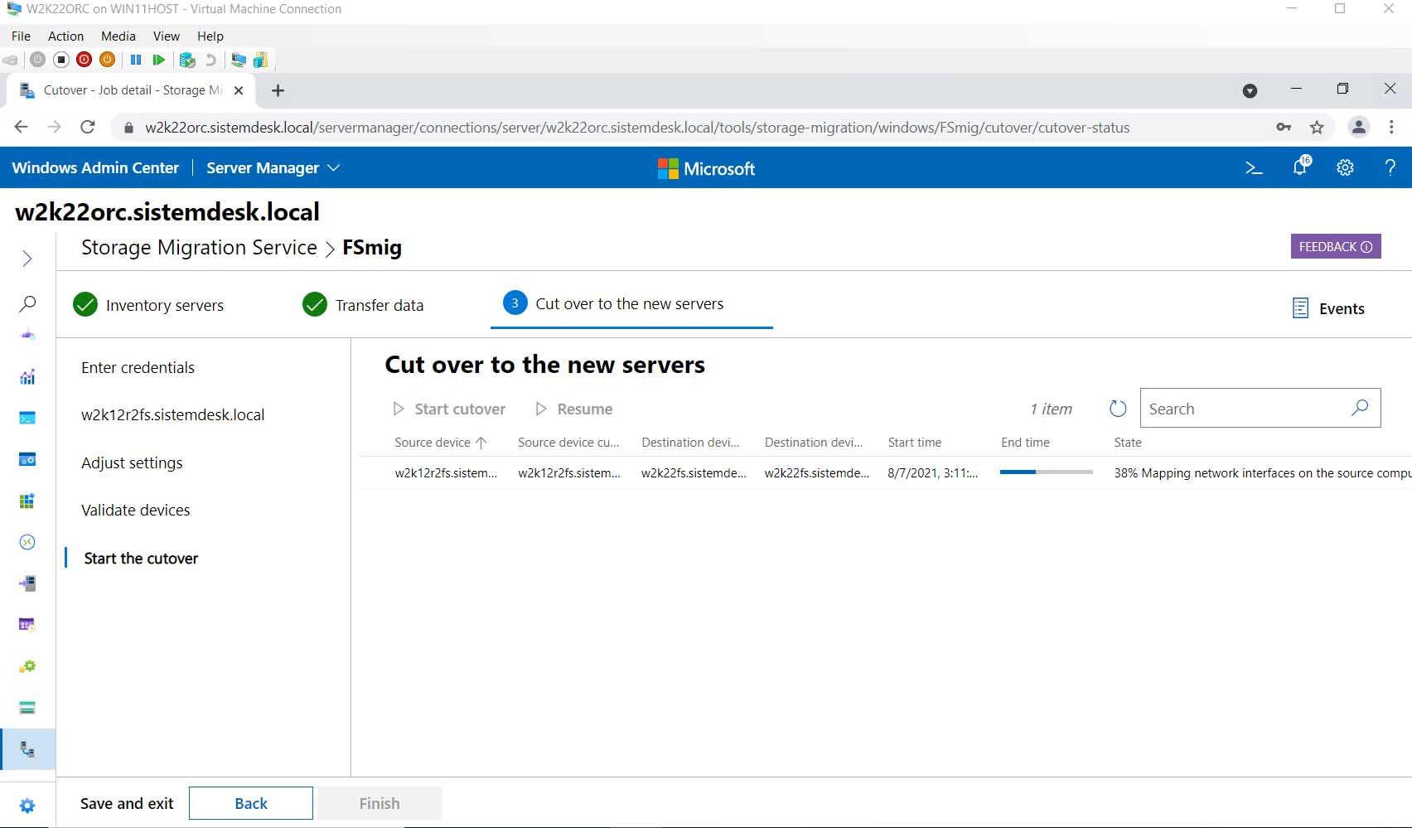Click the last VM toolbar icon after Enhanced Session
This screenshot has height=828, width=1412.
[x=260, y=60]
